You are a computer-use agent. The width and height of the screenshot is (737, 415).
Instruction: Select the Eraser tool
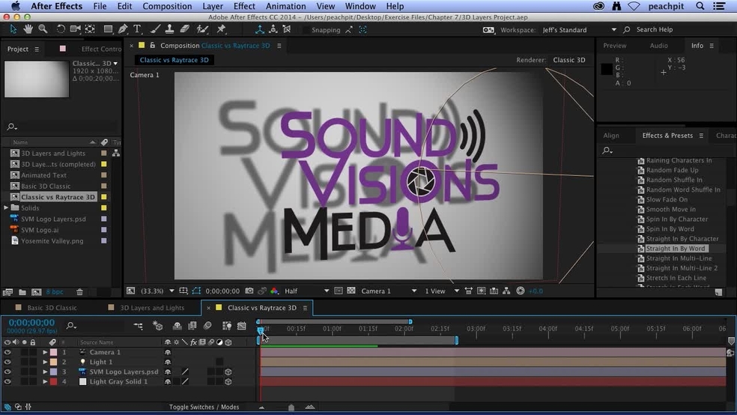(185, 29)
